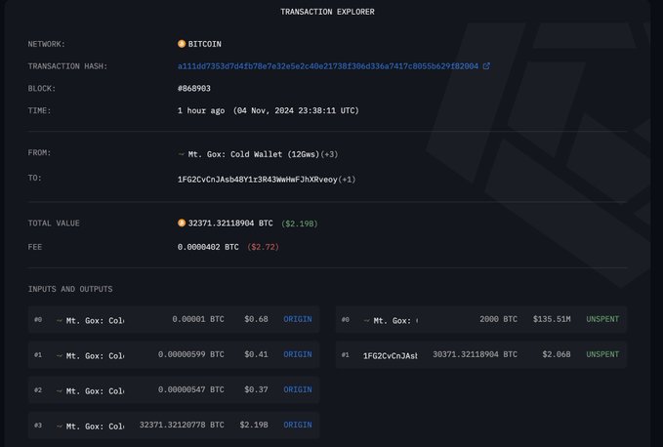
Task: Open the transaction hash link
Action: point(328,66)
